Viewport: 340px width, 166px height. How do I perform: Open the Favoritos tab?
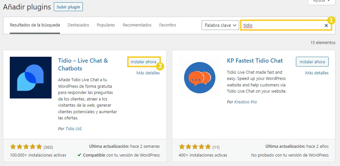pyautogui.click(x=168, y=25)
